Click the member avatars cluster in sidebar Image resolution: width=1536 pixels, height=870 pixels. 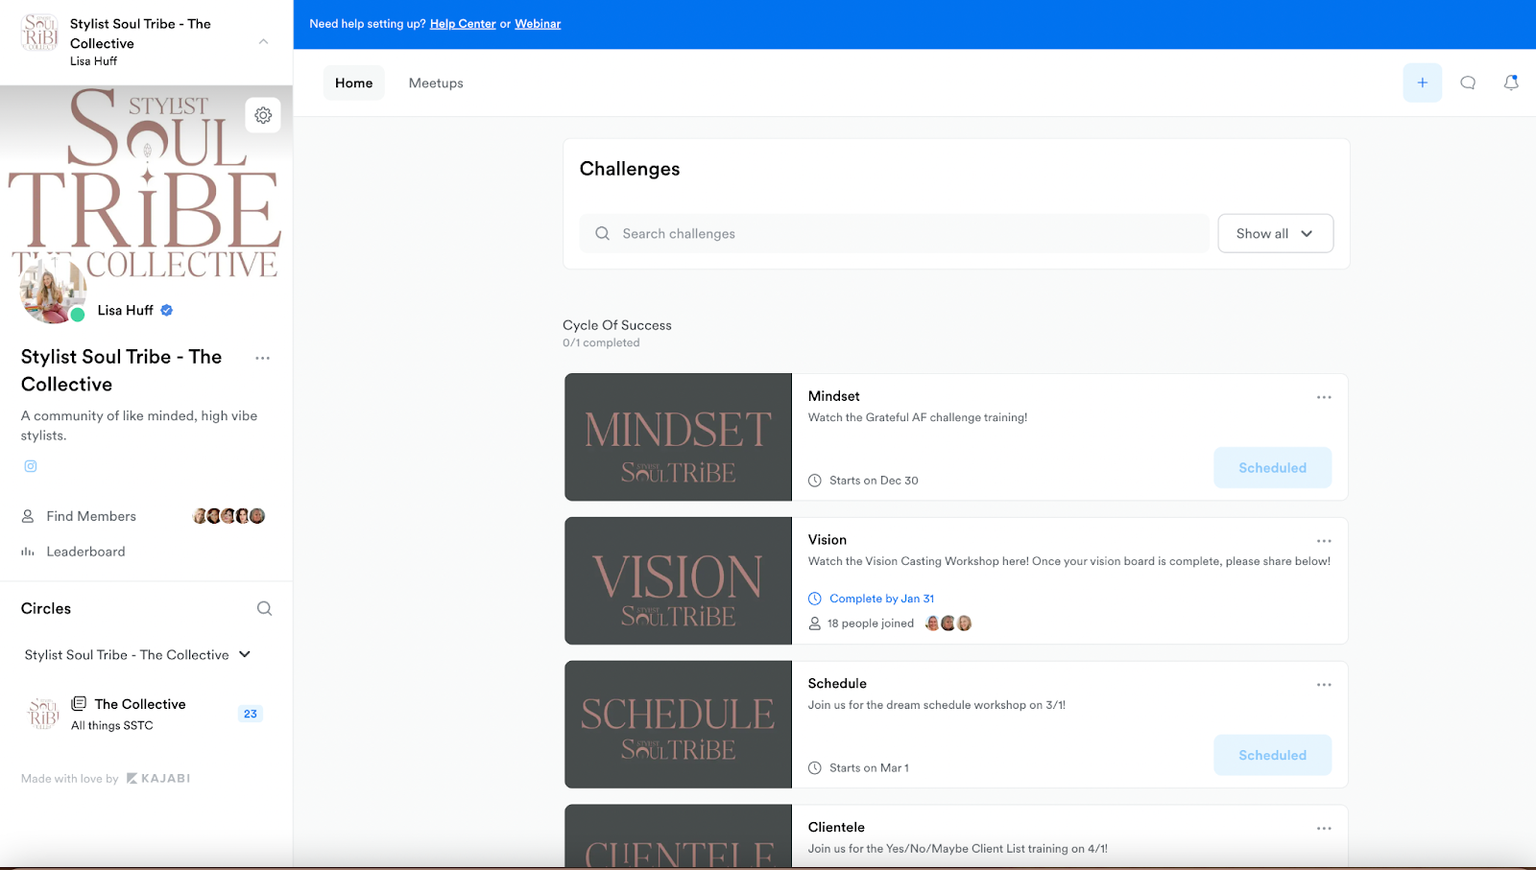coord(228,516)
